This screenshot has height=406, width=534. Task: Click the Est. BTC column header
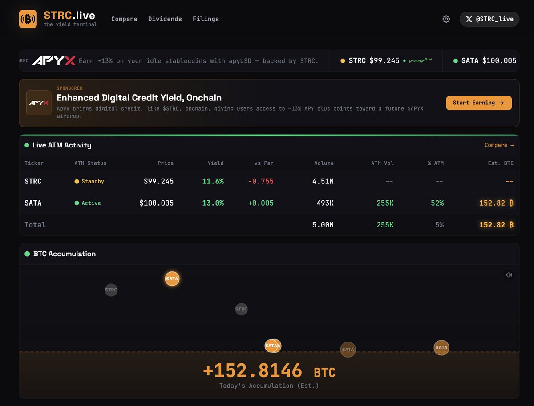[x=501, y=163]
